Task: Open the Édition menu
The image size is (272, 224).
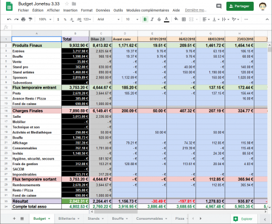Action: point(38,10)
